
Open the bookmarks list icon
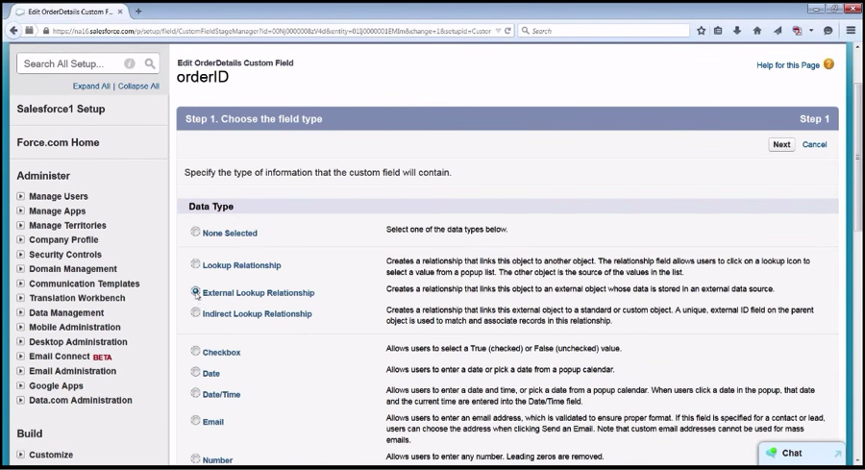718,31
